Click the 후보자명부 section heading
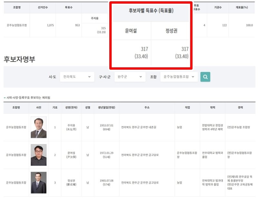The width and height of the screenshot is (258, 208). 19,59
